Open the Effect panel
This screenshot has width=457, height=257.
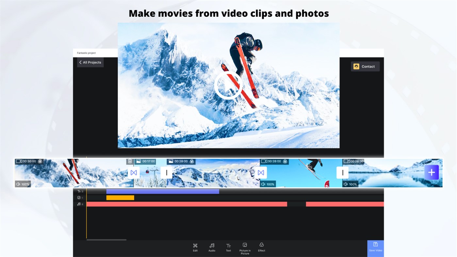(261, 247)
